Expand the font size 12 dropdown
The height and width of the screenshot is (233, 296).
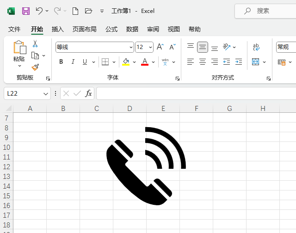pyautogui.click(x=150, y=47)
